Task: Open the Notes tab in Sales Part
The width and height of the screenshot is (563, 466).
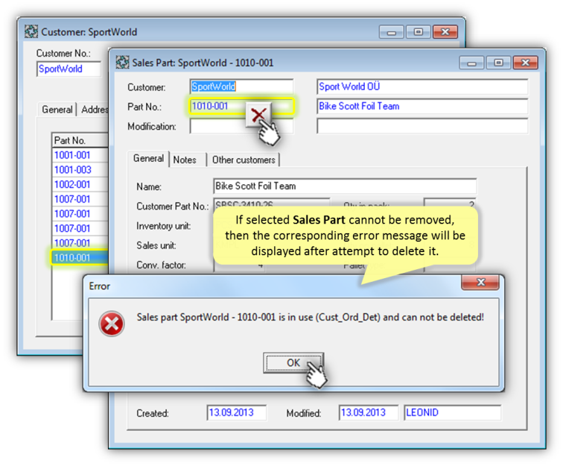Action: [185, 160]
